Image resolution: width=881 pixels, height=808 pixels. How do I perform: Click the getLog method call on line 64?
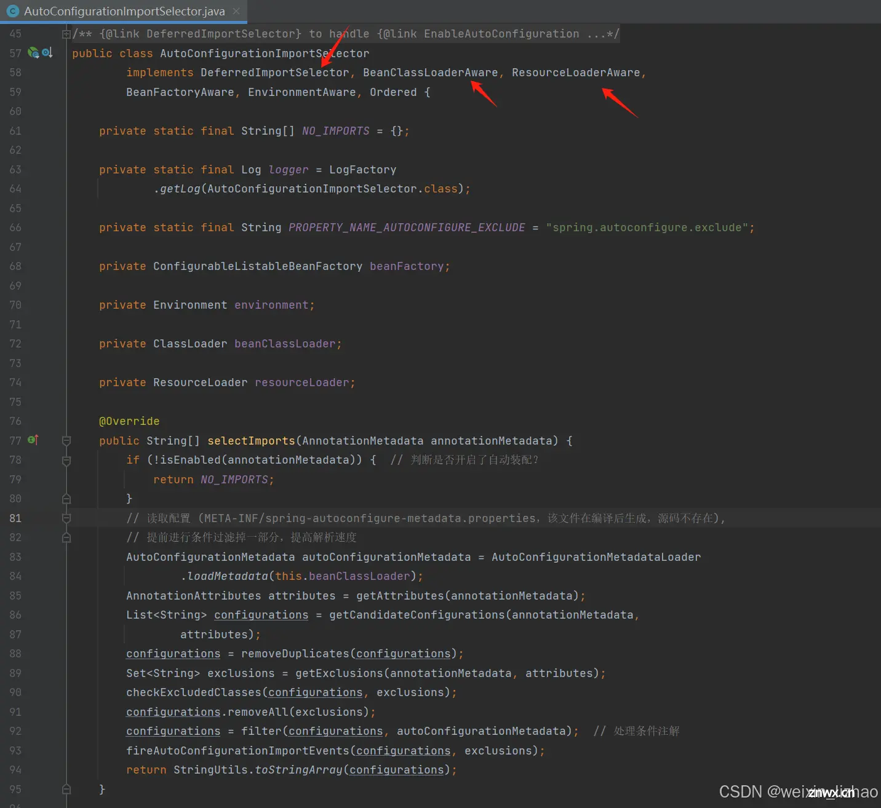180,189
